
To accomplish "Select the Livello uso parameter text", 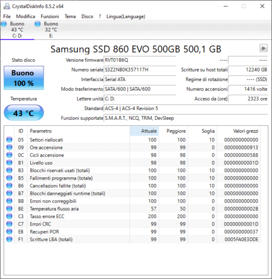I will (x=41, y=163).
